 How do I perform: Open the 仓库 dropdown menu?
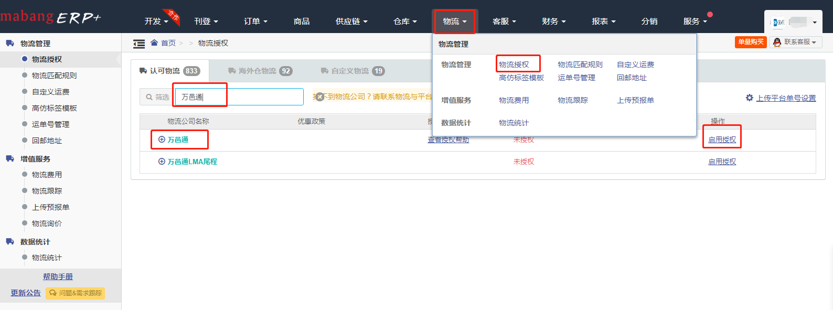(x=405, y=22)
